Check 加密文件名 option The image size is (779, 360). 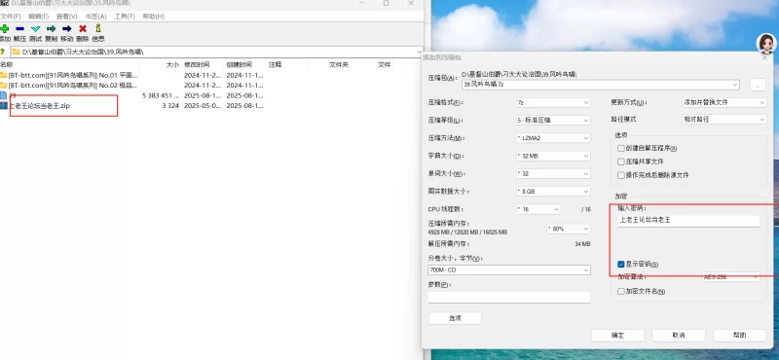tap(620, 292)
